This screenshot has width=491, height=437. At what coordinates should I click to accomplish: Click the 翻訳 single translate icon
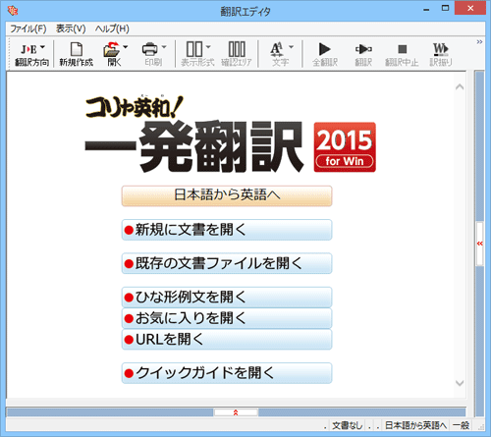coord(363,49)
